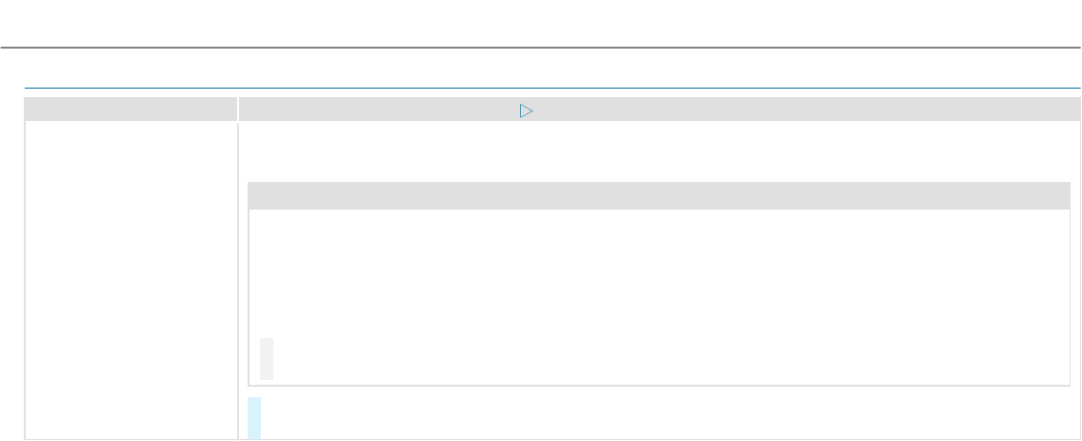
Task: Click the blank white area of the inner panel
Action: 658,272
